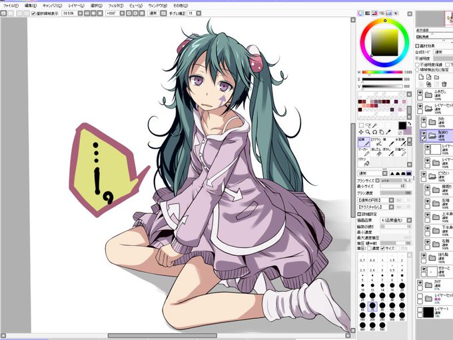The height and width of the screenshot is (340, 453).
Task: Open the brush texture テクスチャなし dropdown
Action: [391, 207]
